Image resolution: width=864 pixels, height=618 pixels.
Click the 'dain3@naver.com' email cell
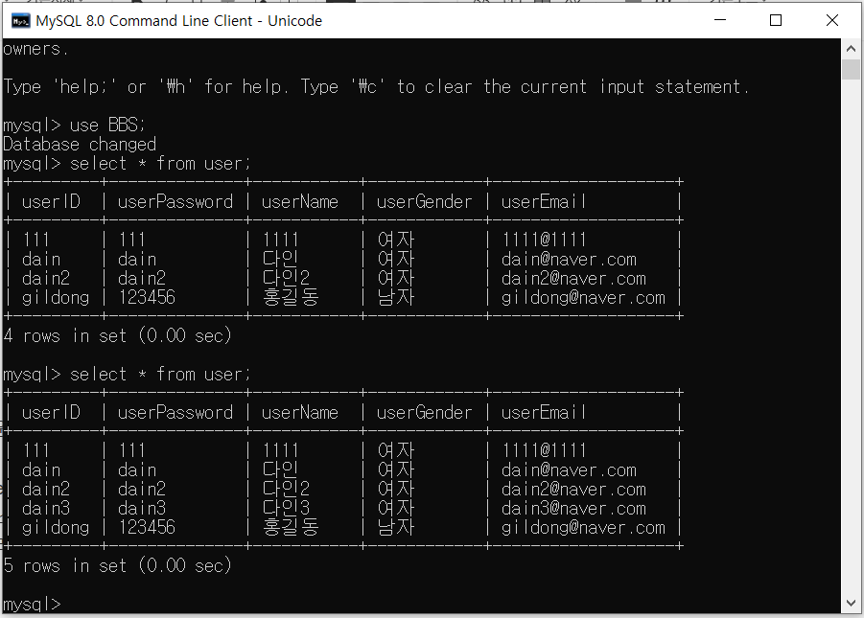click(573, 508)
